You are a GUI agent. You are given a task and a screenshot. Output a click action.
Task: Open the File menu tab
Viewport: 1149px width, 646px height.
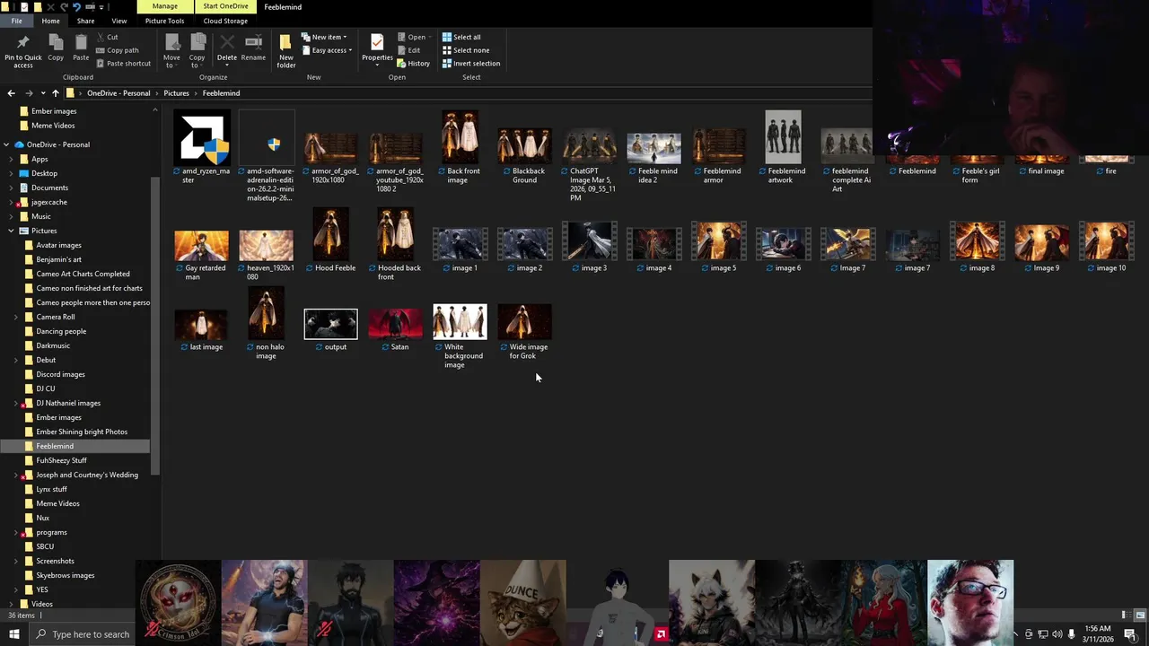tap(16, 21)
